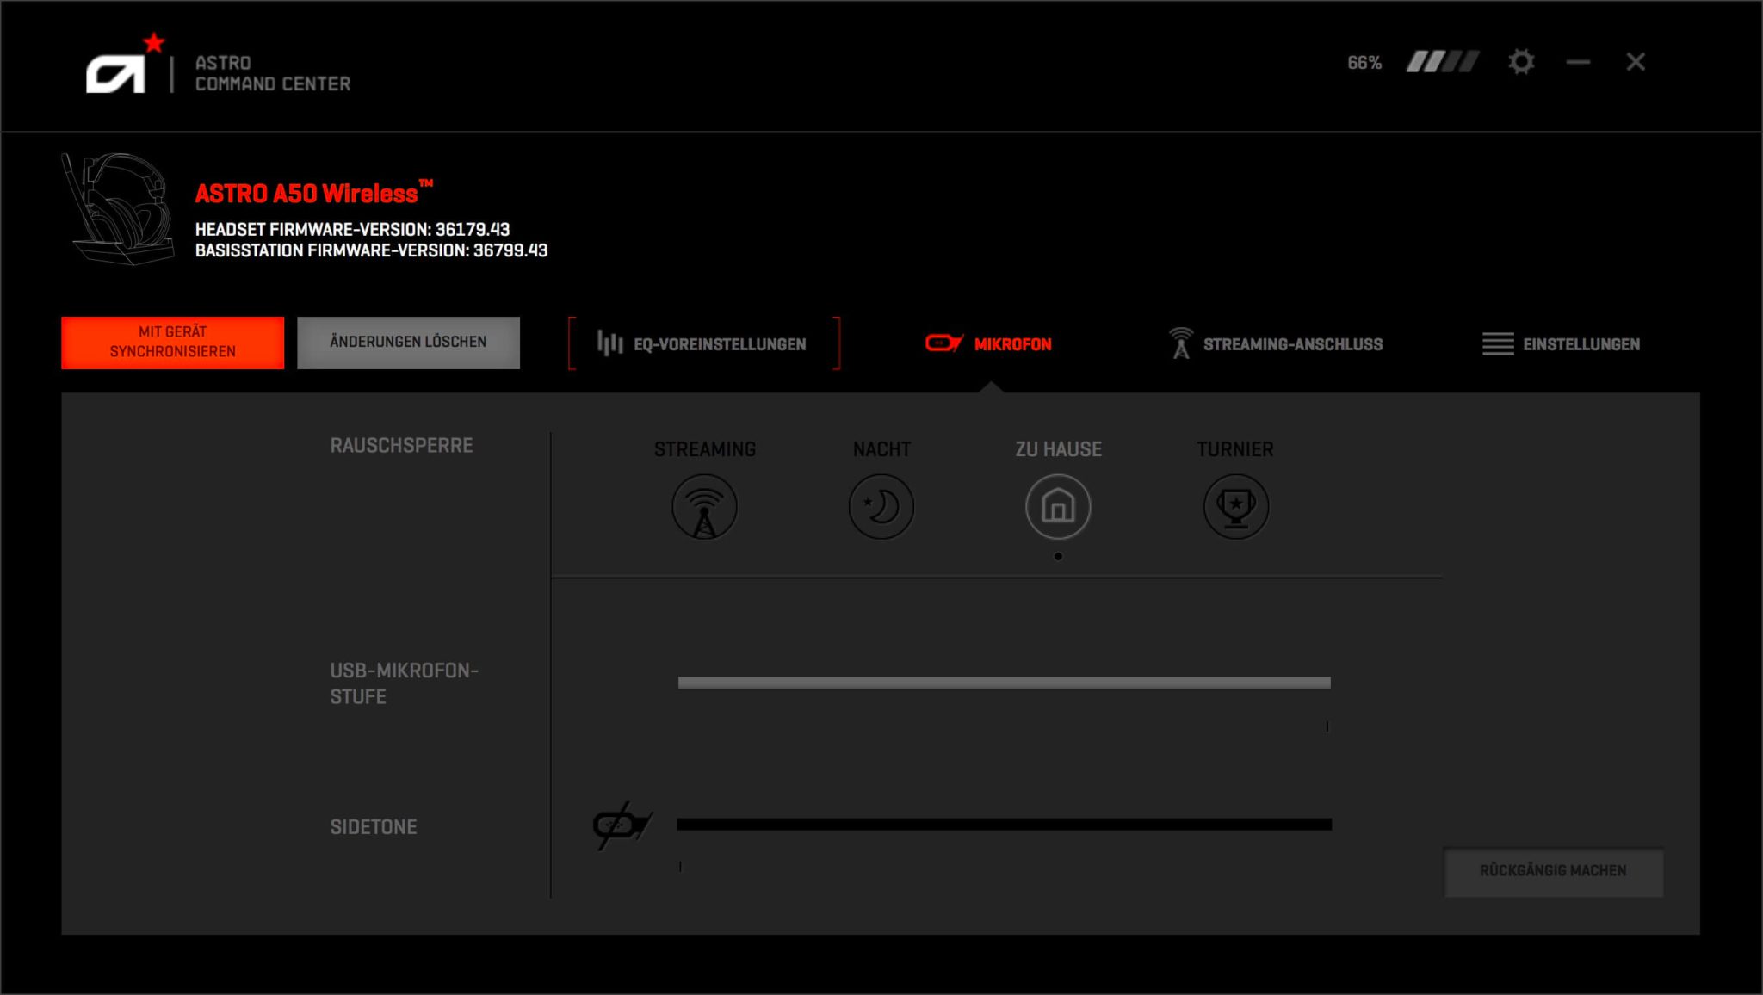Click Rückgängig machen button
Screen dimensions: 1763x995
coord(1553,871)
